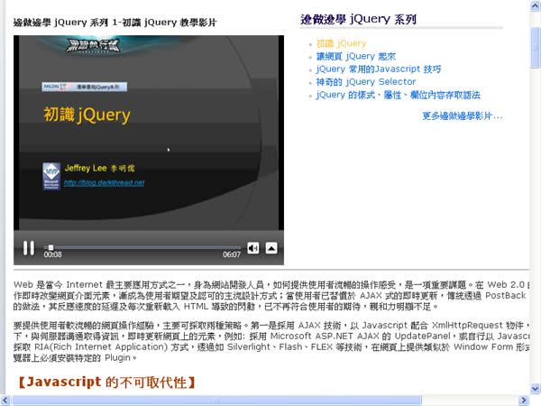Click the 【Javascript 的不可取代性】 heading
The width and height of the screenshot is (541, 406).
point(105,383)
